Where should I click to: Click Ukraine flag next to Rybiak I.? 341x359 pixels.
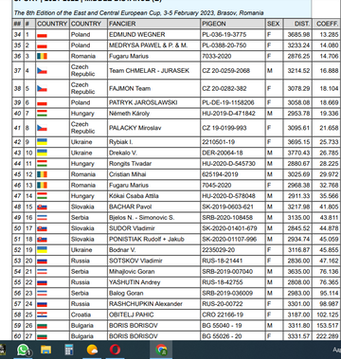[x=42, y=142]
